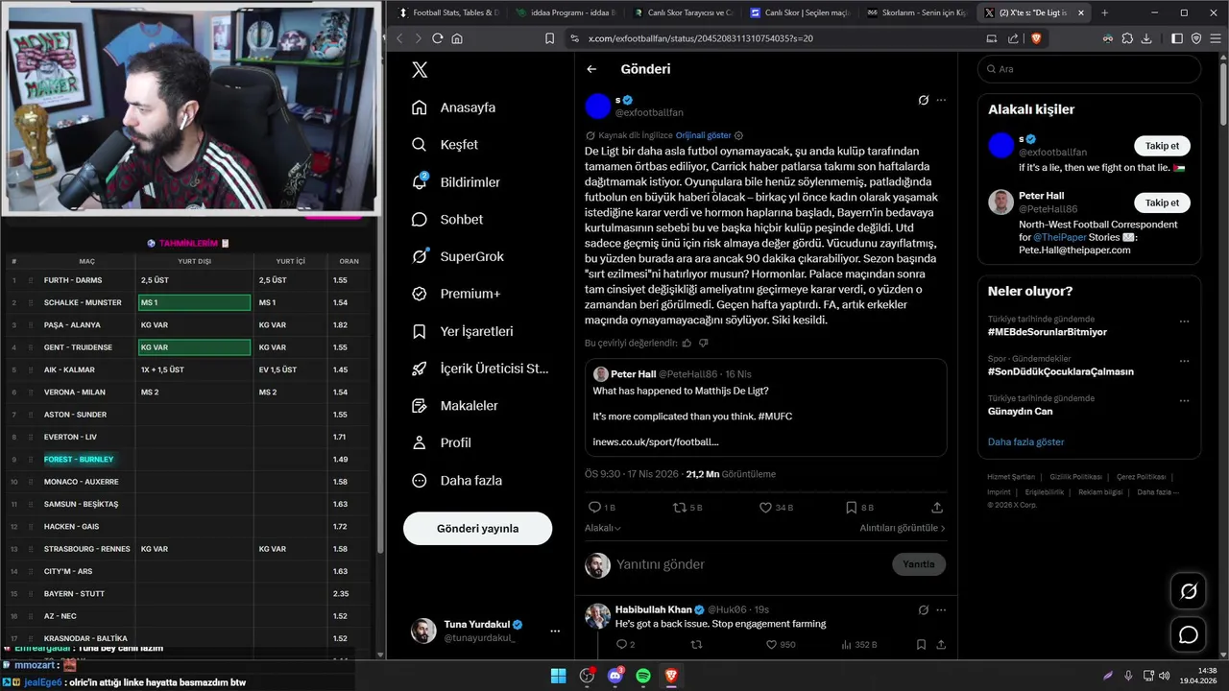Screen dimensions: 1229x691
Task: Open #MEBdeSorunlarBitmiyor trend
Action: pyautogui.click(x=1048, y=332)
